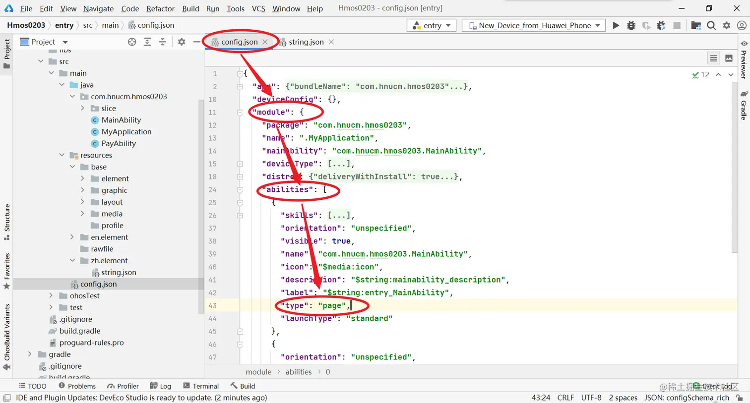Switch to image preview view icon

pos(729,58)
